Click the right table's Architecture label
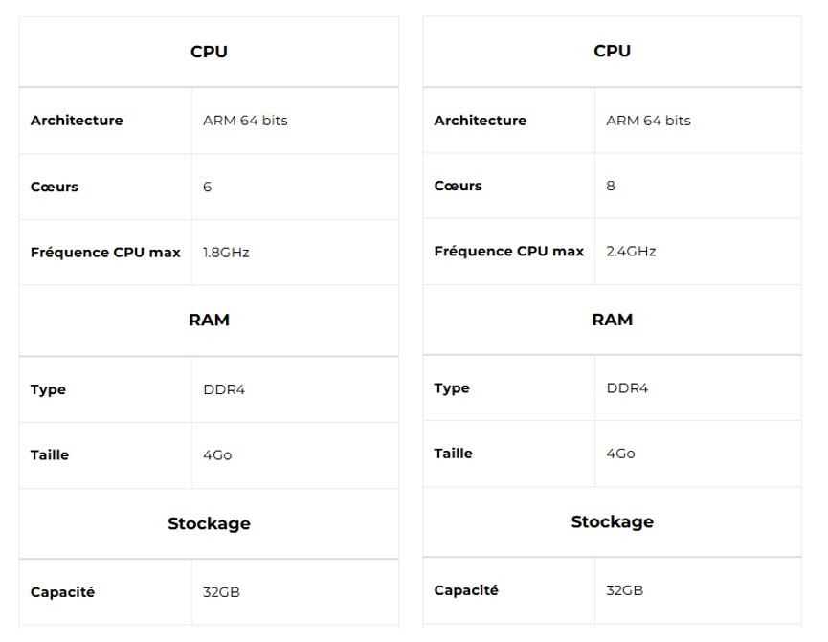This screenshot has height=642, width=828. click(x=480, y=121)
